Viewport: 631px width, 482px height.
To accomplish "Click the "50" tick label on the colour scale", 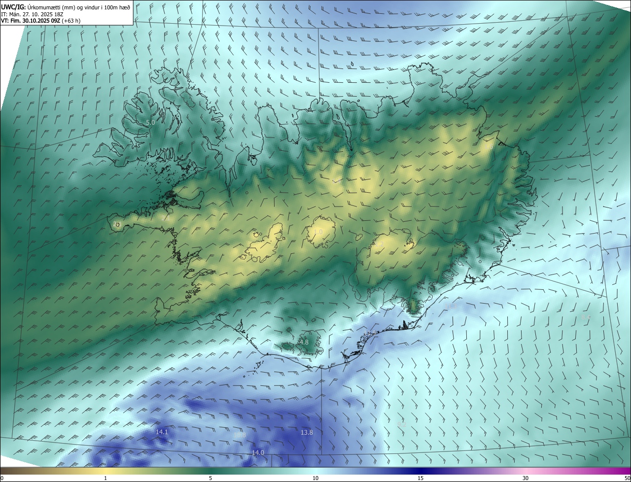I will (x=627, y=478).
